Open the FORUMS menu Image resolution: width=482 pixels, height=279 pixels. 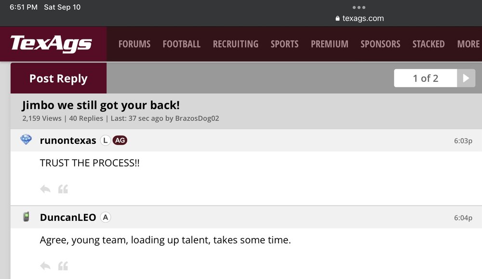[134, 44]
